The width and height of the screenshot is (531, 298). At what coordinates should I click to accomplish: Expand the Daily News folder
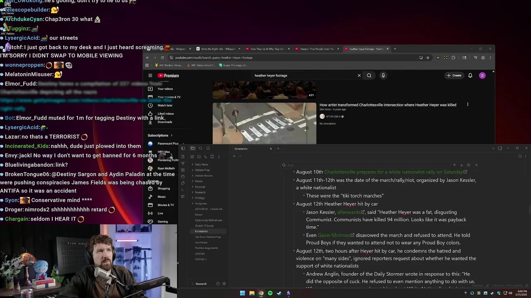pyautogui.click(x=201, y=164)
